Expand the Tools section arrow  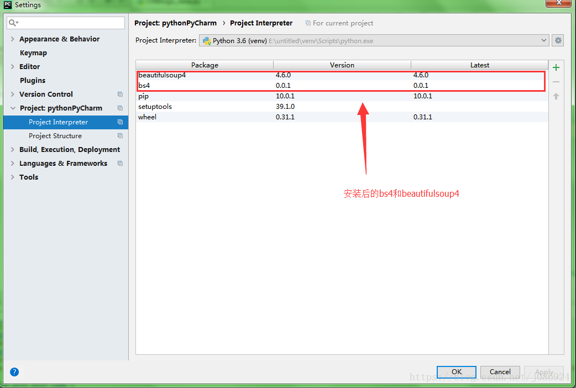point(13,177)
